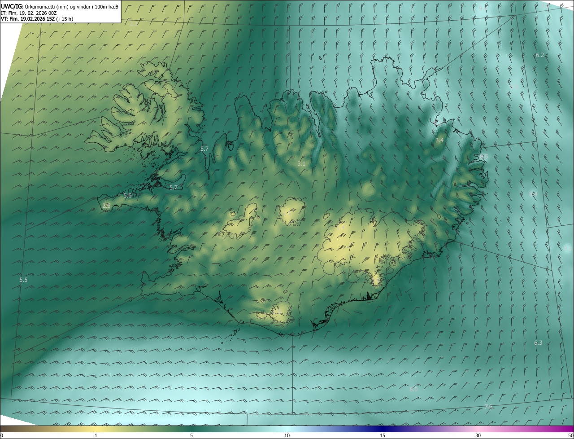
Task: Click the 6.3 value label on the map
Action: (x=538, y=343)
